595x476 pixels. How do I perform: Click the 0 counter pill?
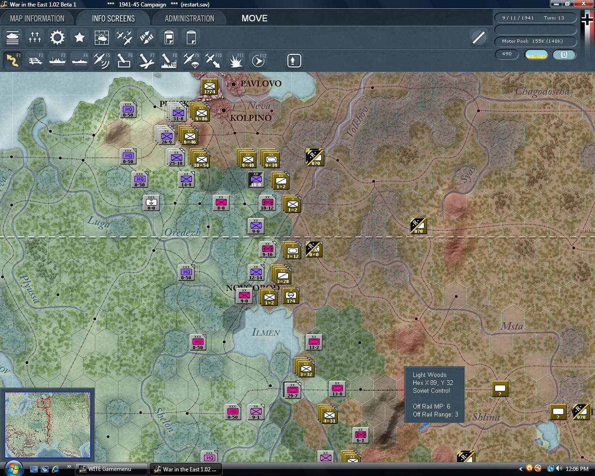[564, 54]
